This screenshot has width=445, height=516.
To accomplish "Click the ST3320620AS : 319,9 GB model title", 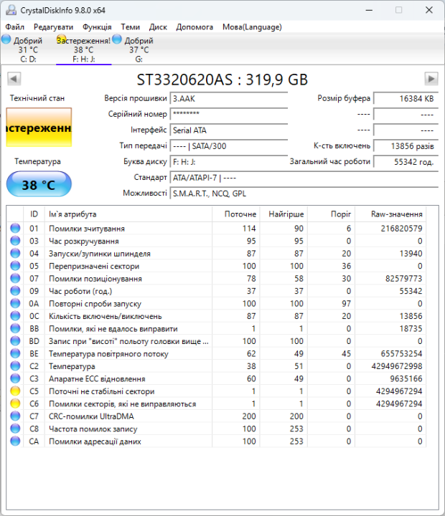I will pos(222,80).
